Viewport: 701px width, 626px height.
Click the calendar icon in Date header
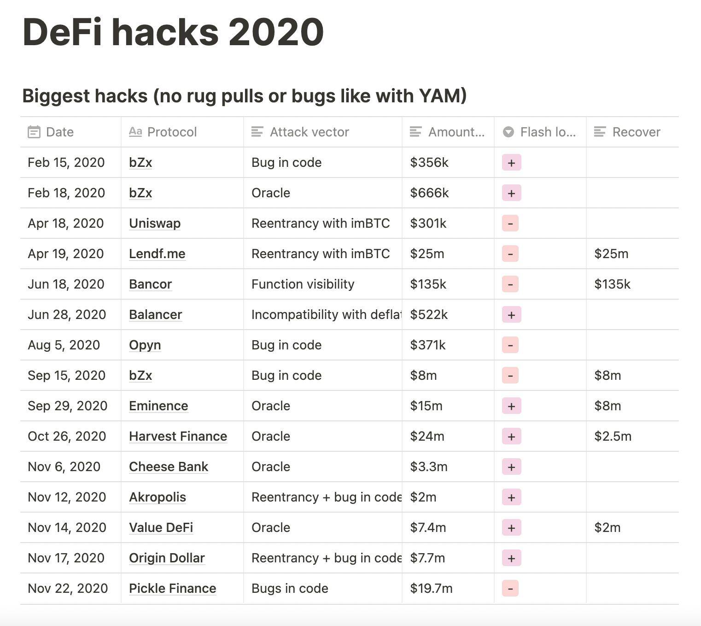34,132
